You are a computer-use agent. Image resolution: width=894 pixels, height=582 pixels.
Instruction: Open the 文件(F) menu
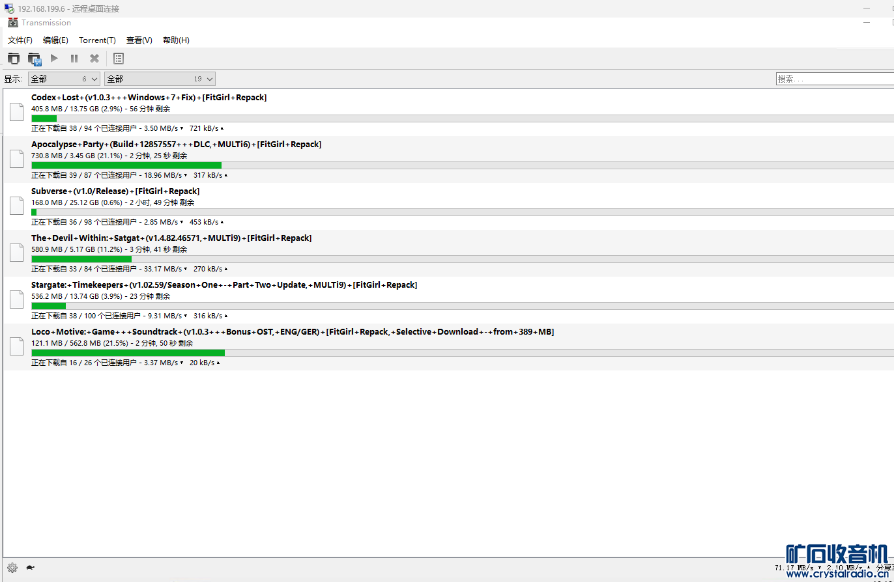[20, 40]
